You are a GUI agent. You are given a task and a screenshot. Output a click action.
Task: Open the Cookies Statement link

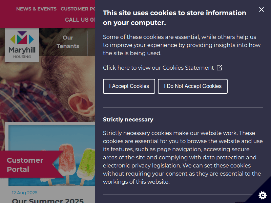158,68
